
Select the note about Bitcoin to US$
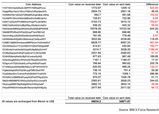[28, 101]
